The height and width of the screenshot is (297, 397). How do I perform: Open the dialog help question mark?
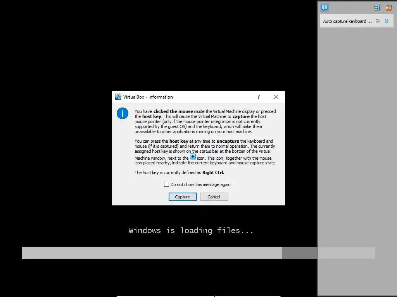click(x=259, y=97)
